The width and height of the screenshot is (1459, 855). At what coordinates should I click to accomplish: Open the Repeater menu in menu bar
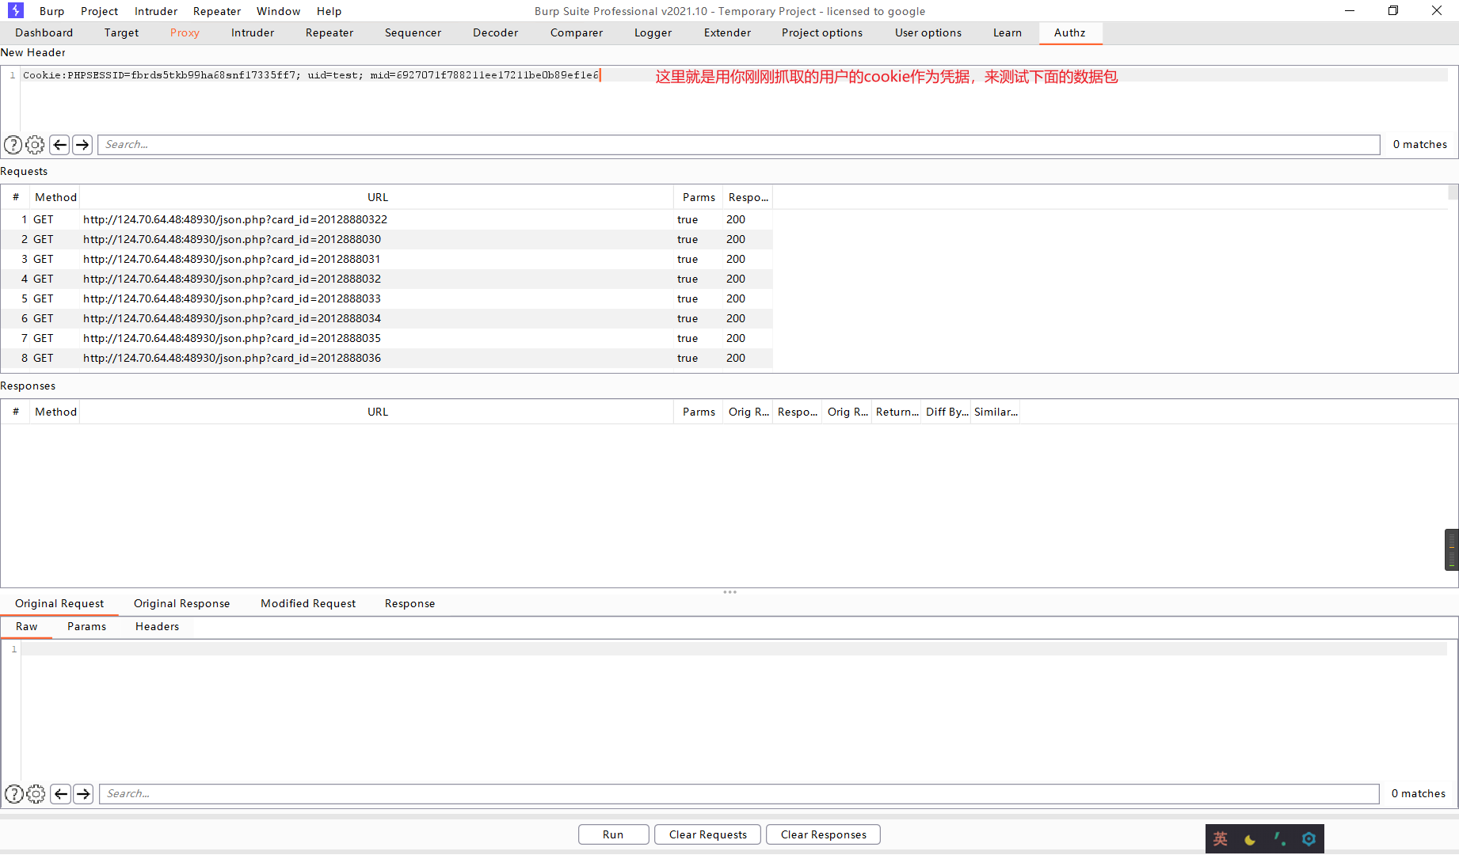[217, 11]
